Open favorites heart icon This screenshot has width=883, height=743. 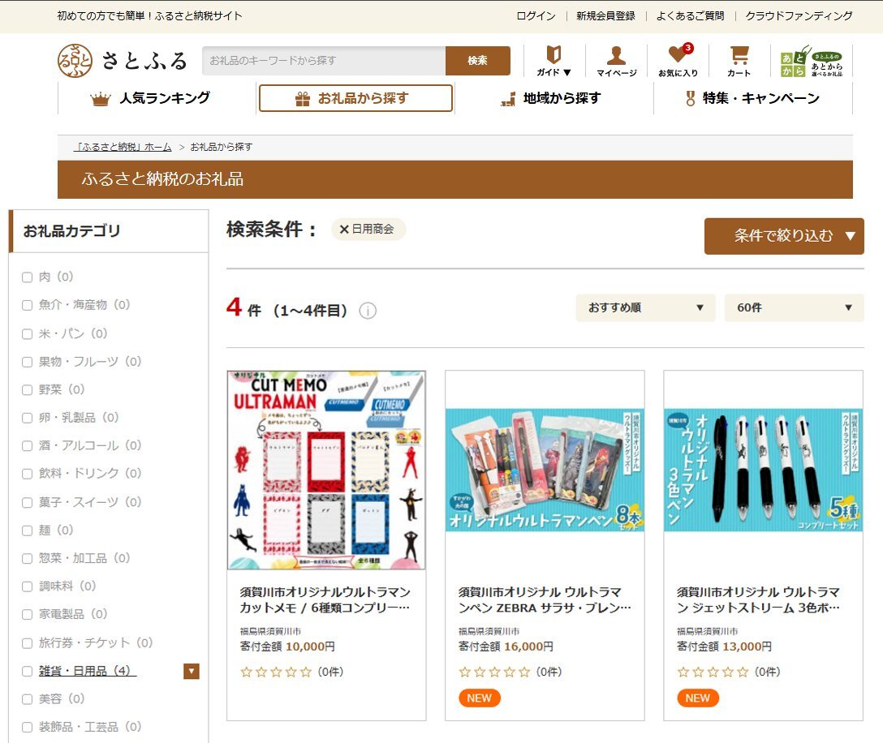[678, 54]
